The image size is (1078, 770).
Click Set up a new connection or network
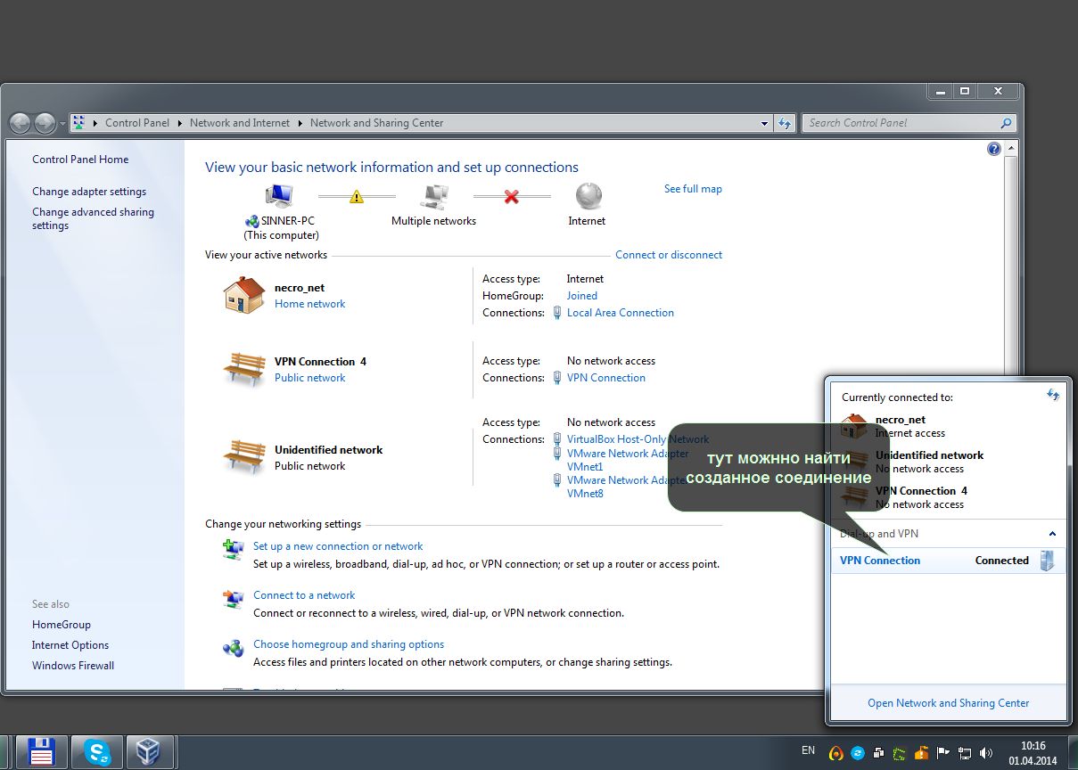(338, 546)
